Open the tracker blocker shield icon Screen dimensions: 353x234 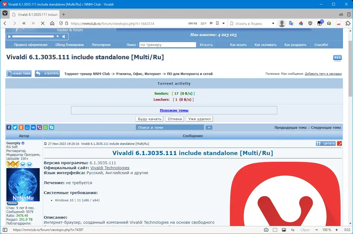point(61,24)
